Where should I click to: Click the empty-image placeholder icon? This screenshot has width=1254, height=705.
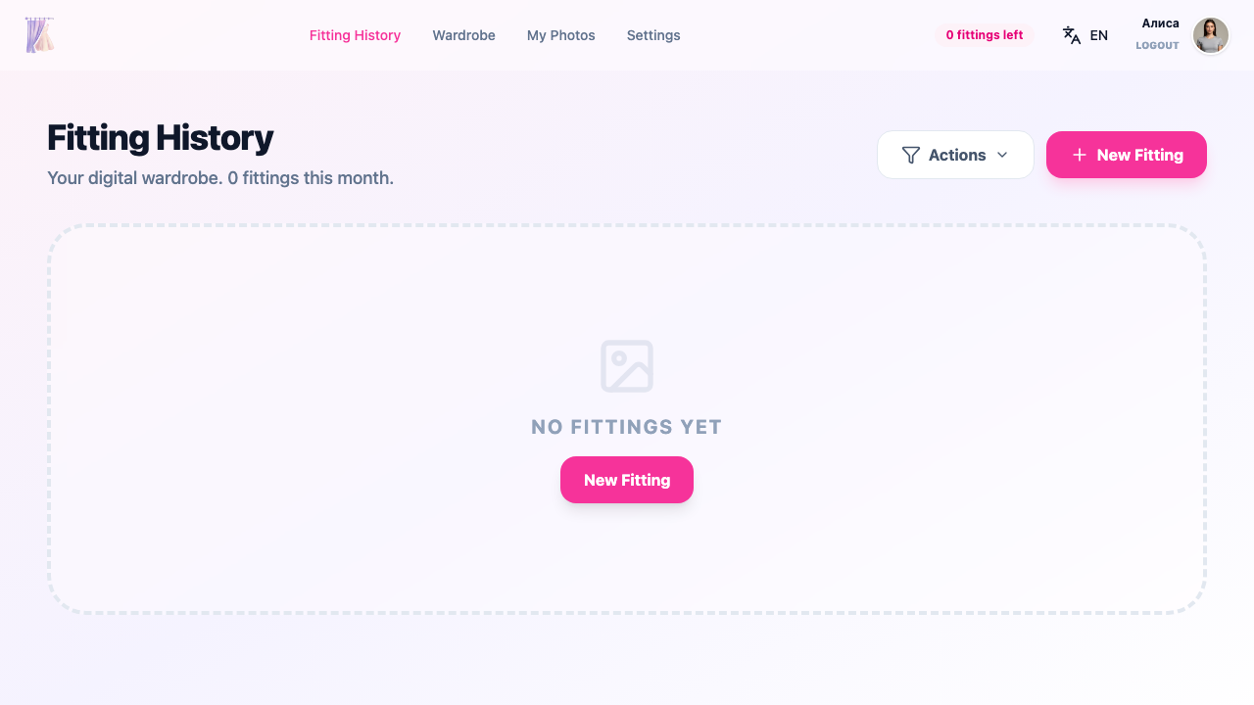626,365
